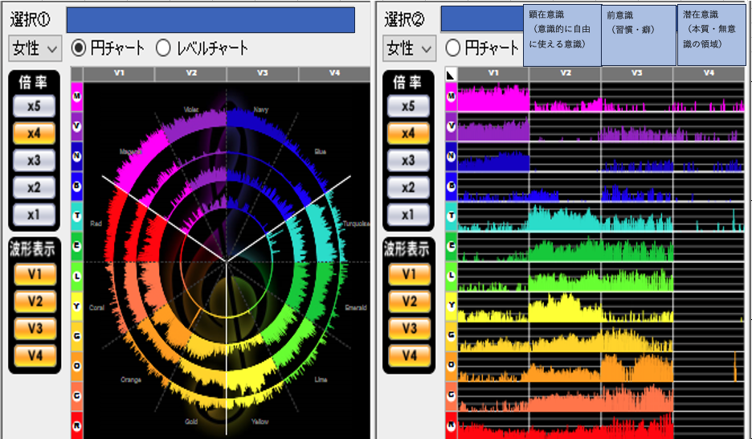
Task: Click the violet V row icon in 選択① panel
Action: coord(77,126)
